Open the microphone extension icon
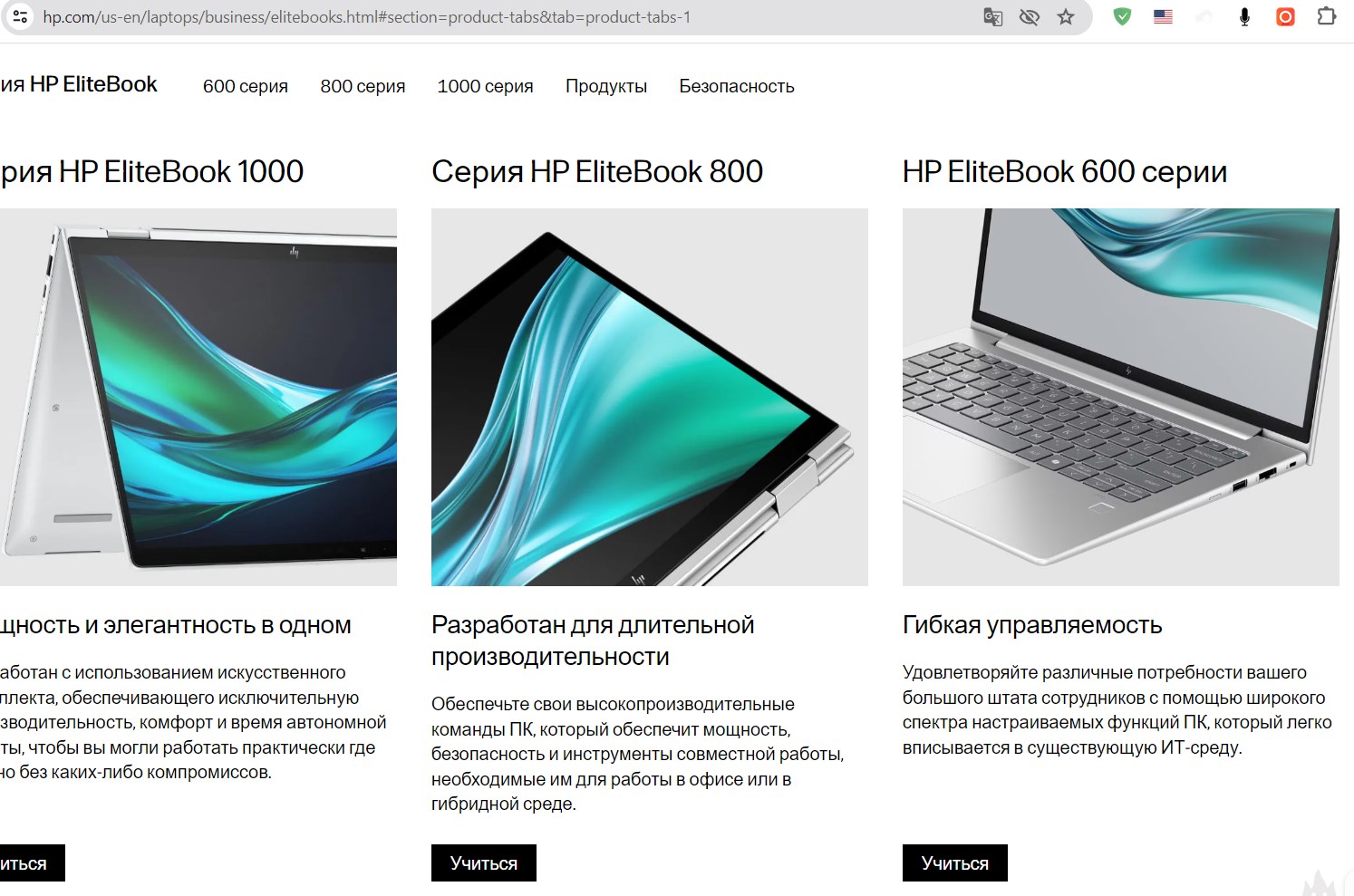Image resolution: width=1354 pixels, height=896 pixels. (1244, 16)
